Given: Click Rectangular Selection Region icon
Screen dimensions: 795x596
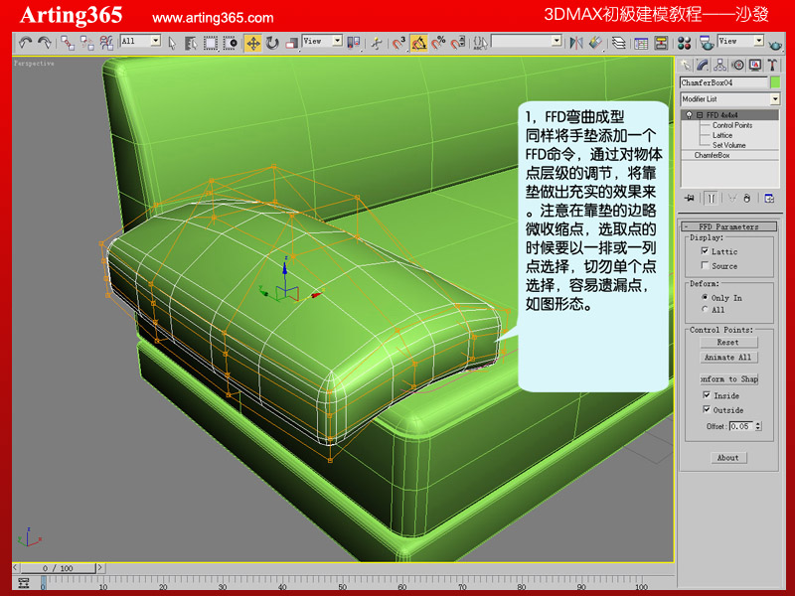Looking at the screenshot, I should (211, 43).
